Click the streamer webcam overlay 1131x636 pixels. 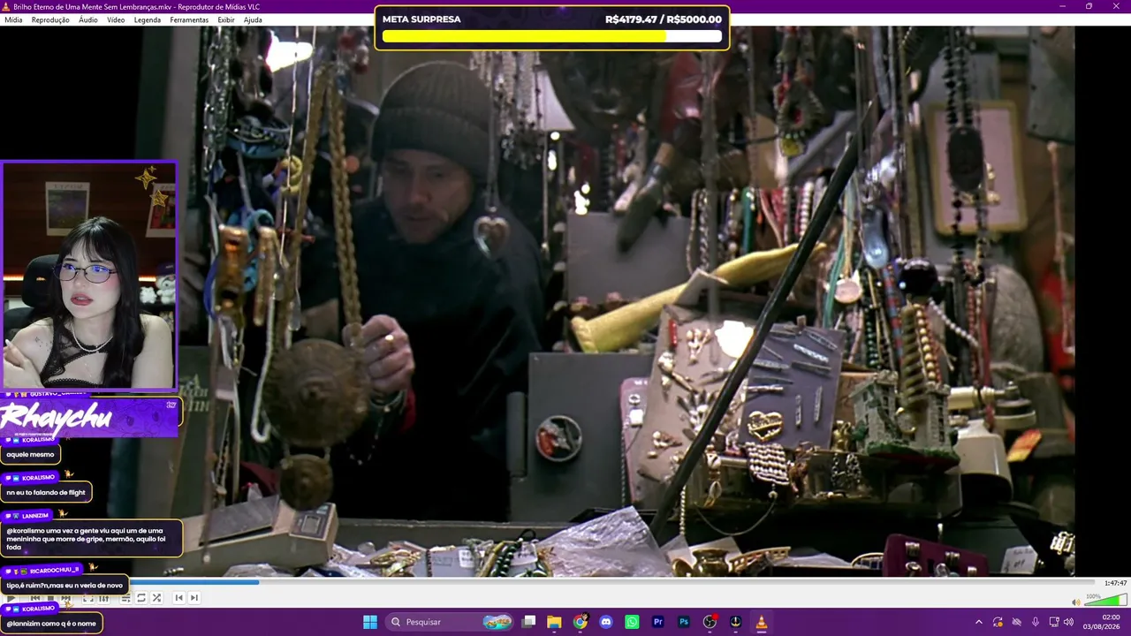(88, 275)
